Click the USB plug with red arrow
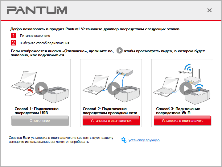Screen dimensions: 222x167 (32, 90)
